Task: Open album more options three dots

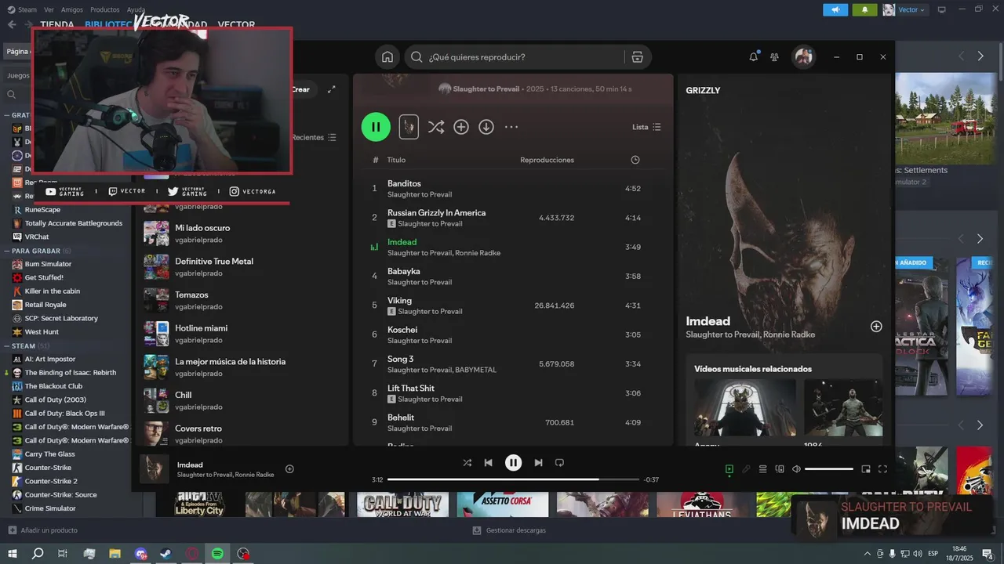Action: (x=511, y=127)
